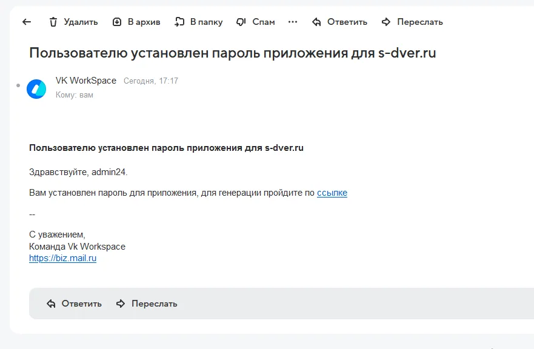Screen dimensions: 534x349
Task: Click sender name VK WorkSpace
Action: pyautogui.click(x=86, y=81)
